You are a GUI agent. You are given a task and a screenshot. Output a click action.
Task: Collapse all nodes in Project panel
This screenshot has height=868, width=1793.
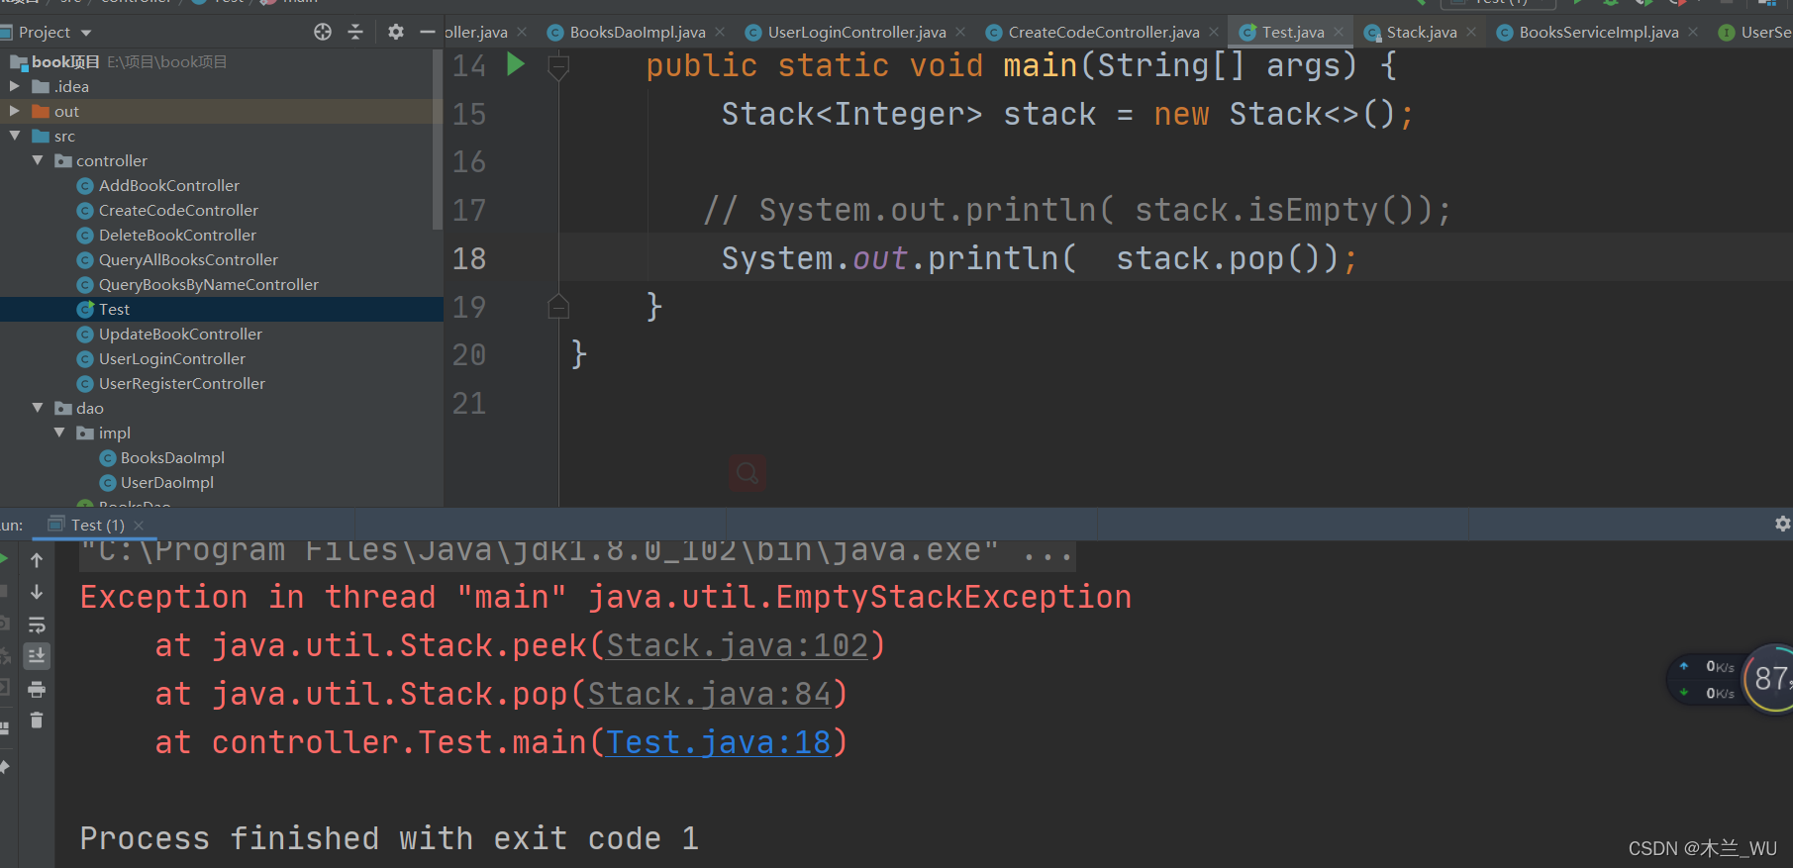[x=355, y=32]
